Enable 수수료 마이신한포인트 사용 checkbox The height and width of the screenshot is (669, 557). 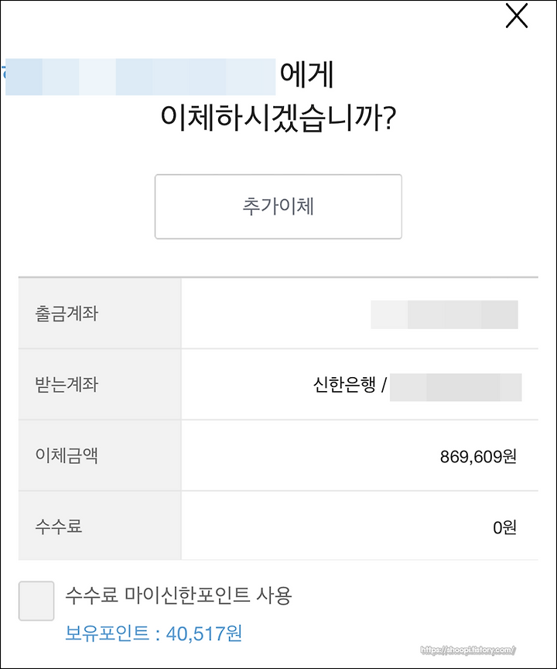pos(36,601)
